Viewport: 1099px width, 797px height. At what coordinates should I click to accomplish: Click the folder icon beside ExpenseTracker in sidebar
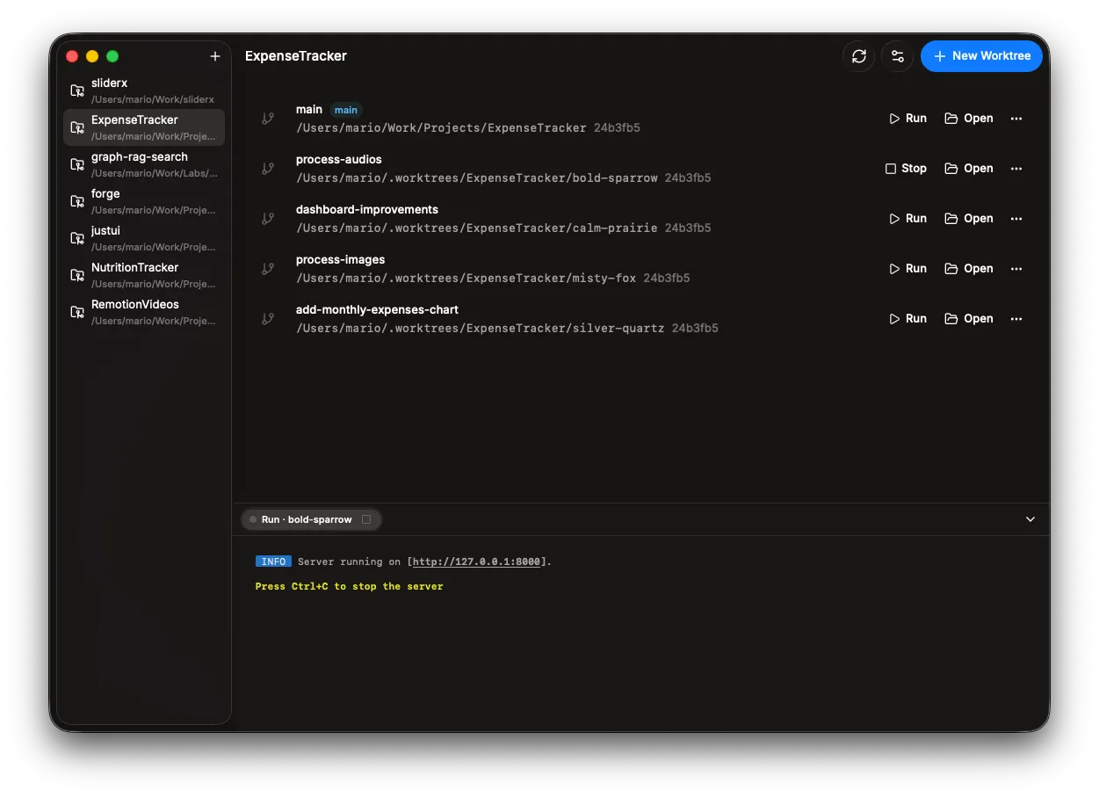[77, 127]
